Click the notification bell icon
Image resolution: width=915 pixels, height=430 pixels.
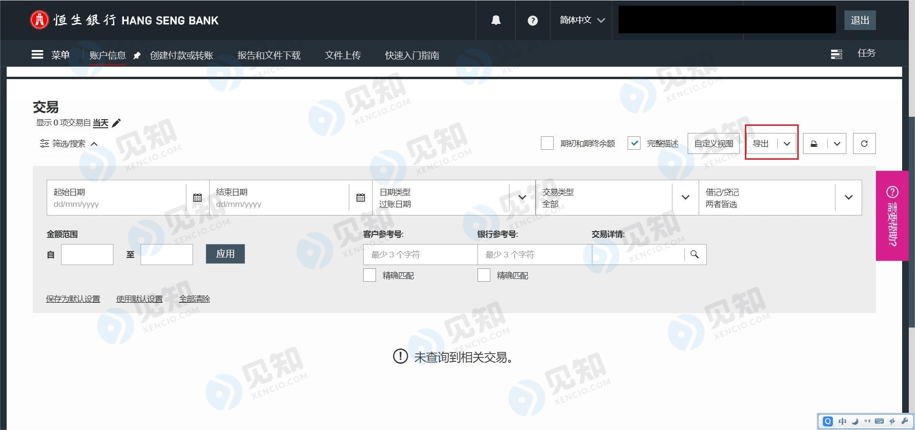coord(496,20)
